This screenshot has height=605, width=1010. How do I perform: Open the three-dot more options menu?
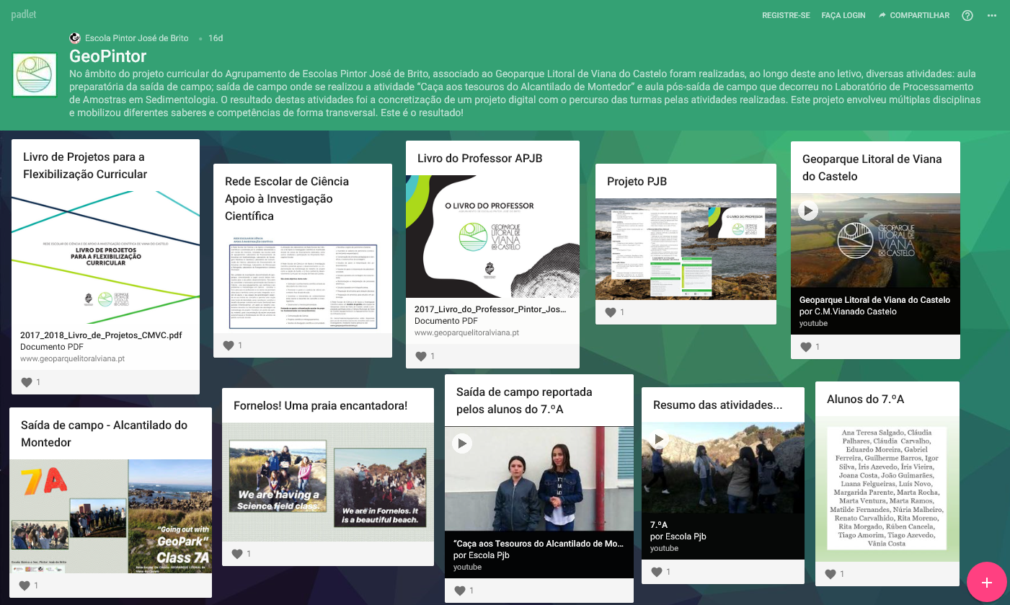[992, 16]
